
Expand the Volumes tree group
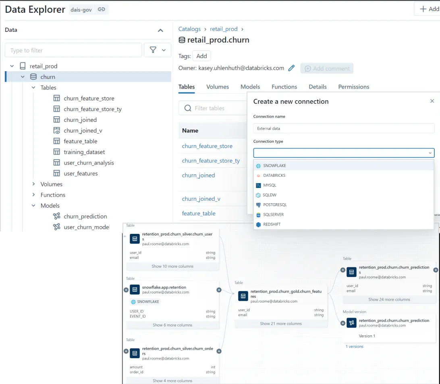click(x=33, y=184)
